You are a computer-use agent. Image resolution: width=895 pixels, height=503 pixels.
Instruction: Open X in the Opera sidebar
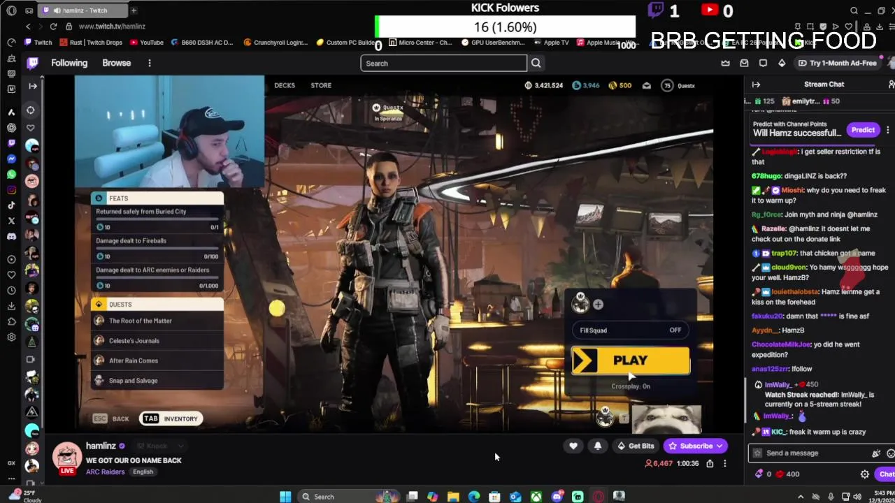click(x=11, y=221)
